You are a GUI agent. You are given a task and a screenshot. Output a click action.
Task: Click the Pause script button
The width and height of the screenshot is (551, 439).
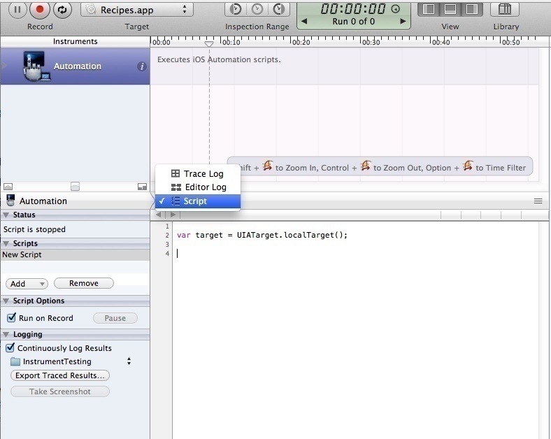(115, 318)
